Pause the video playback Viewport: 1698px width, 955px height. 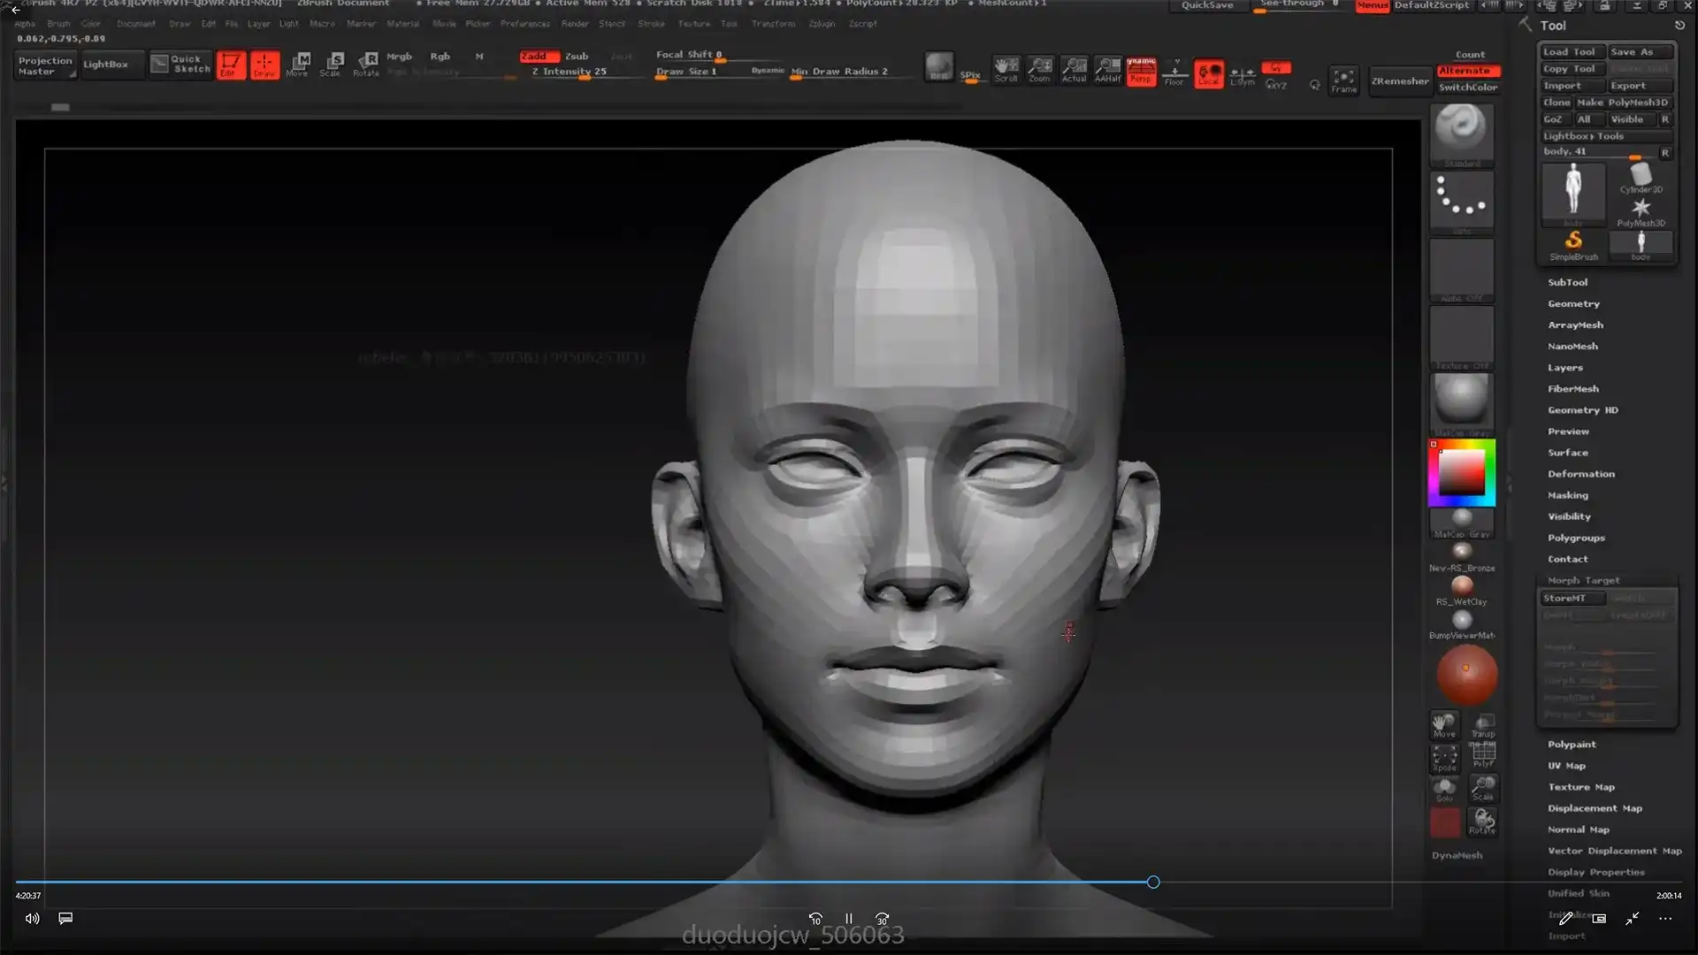[848, 919]
